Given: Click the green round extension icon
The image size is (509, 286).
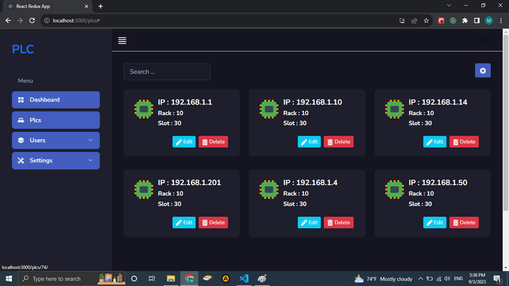Looking at the screenshot, I should coord(453,20).
